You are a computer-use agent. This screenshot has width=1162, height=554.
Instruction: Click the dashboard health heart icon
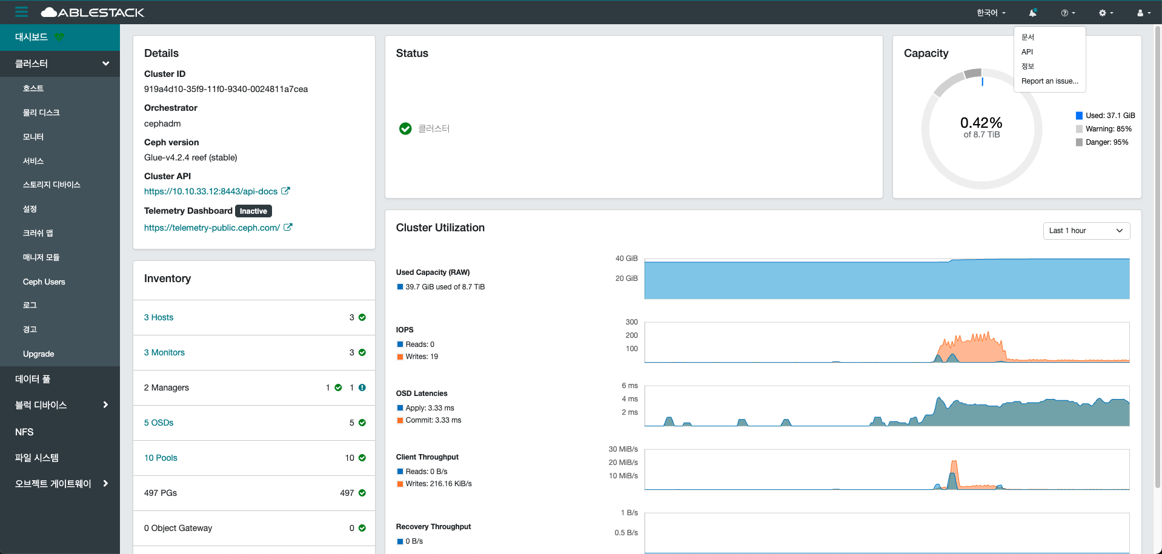pos(59,37)
